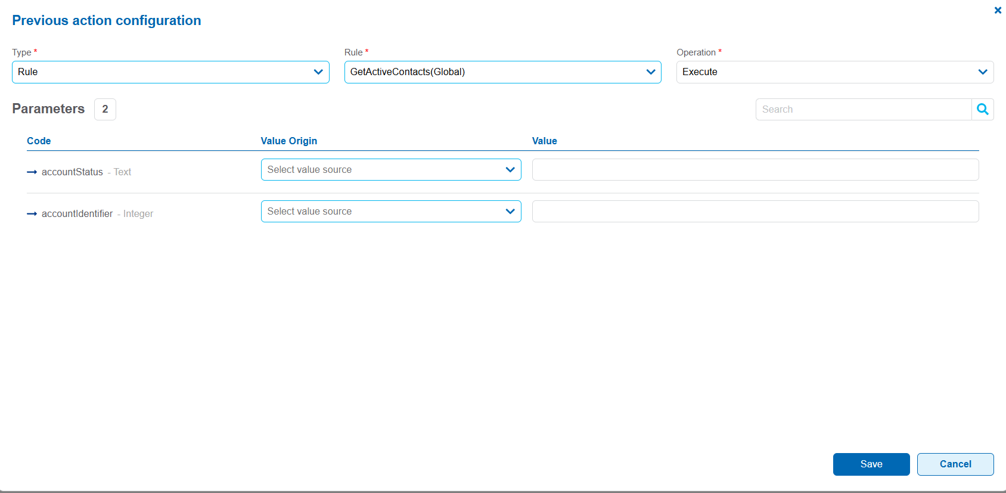Click the accountIdentifier parameter name

pos(77,214)
